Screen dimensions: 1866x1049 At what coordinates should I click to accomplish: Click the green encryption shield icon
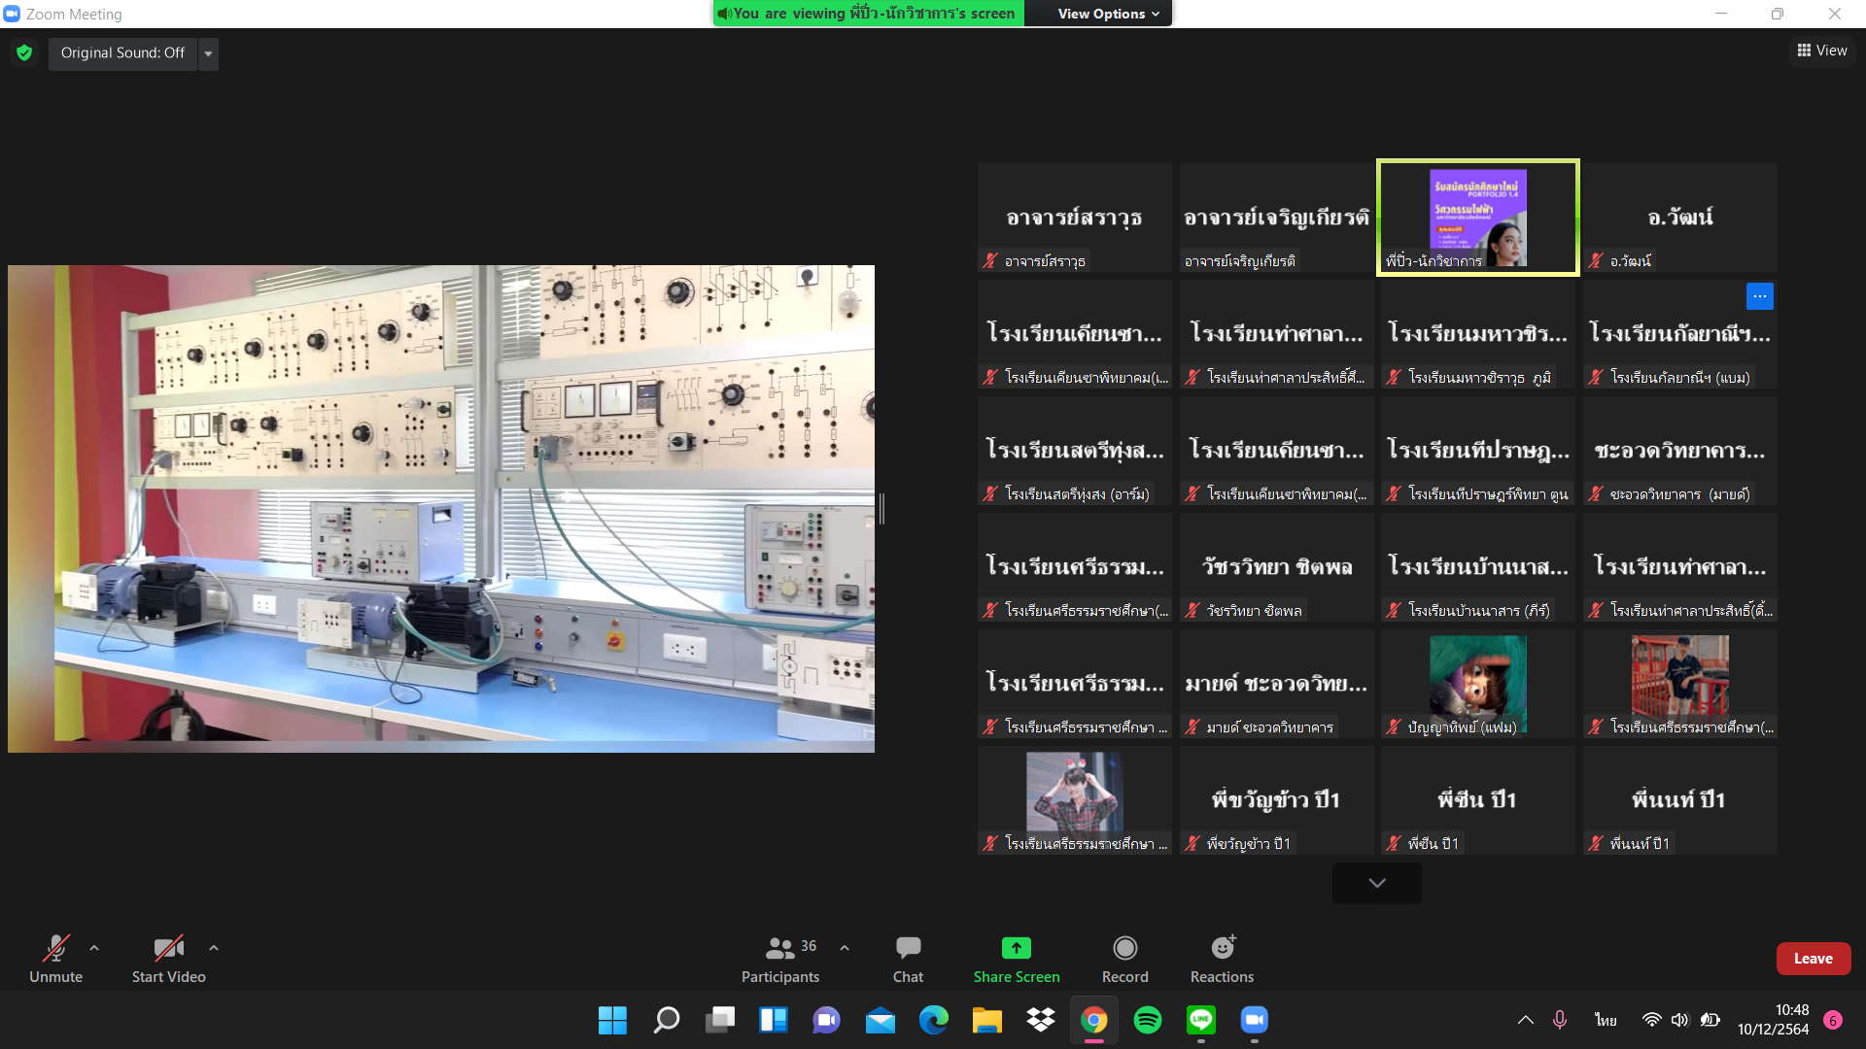[24, 52]
